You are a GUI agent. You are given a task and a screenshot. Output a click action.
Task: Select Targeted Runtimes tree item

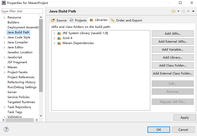click(x=21, y=102)
